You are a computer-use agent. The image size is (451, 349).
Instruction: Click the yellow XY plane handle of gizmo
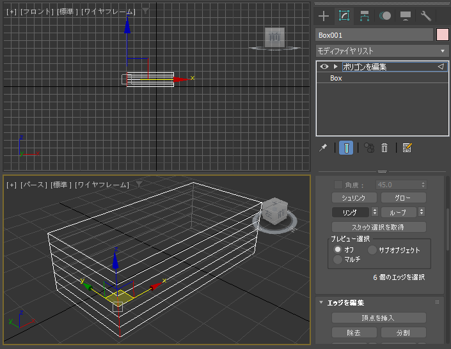119,297
